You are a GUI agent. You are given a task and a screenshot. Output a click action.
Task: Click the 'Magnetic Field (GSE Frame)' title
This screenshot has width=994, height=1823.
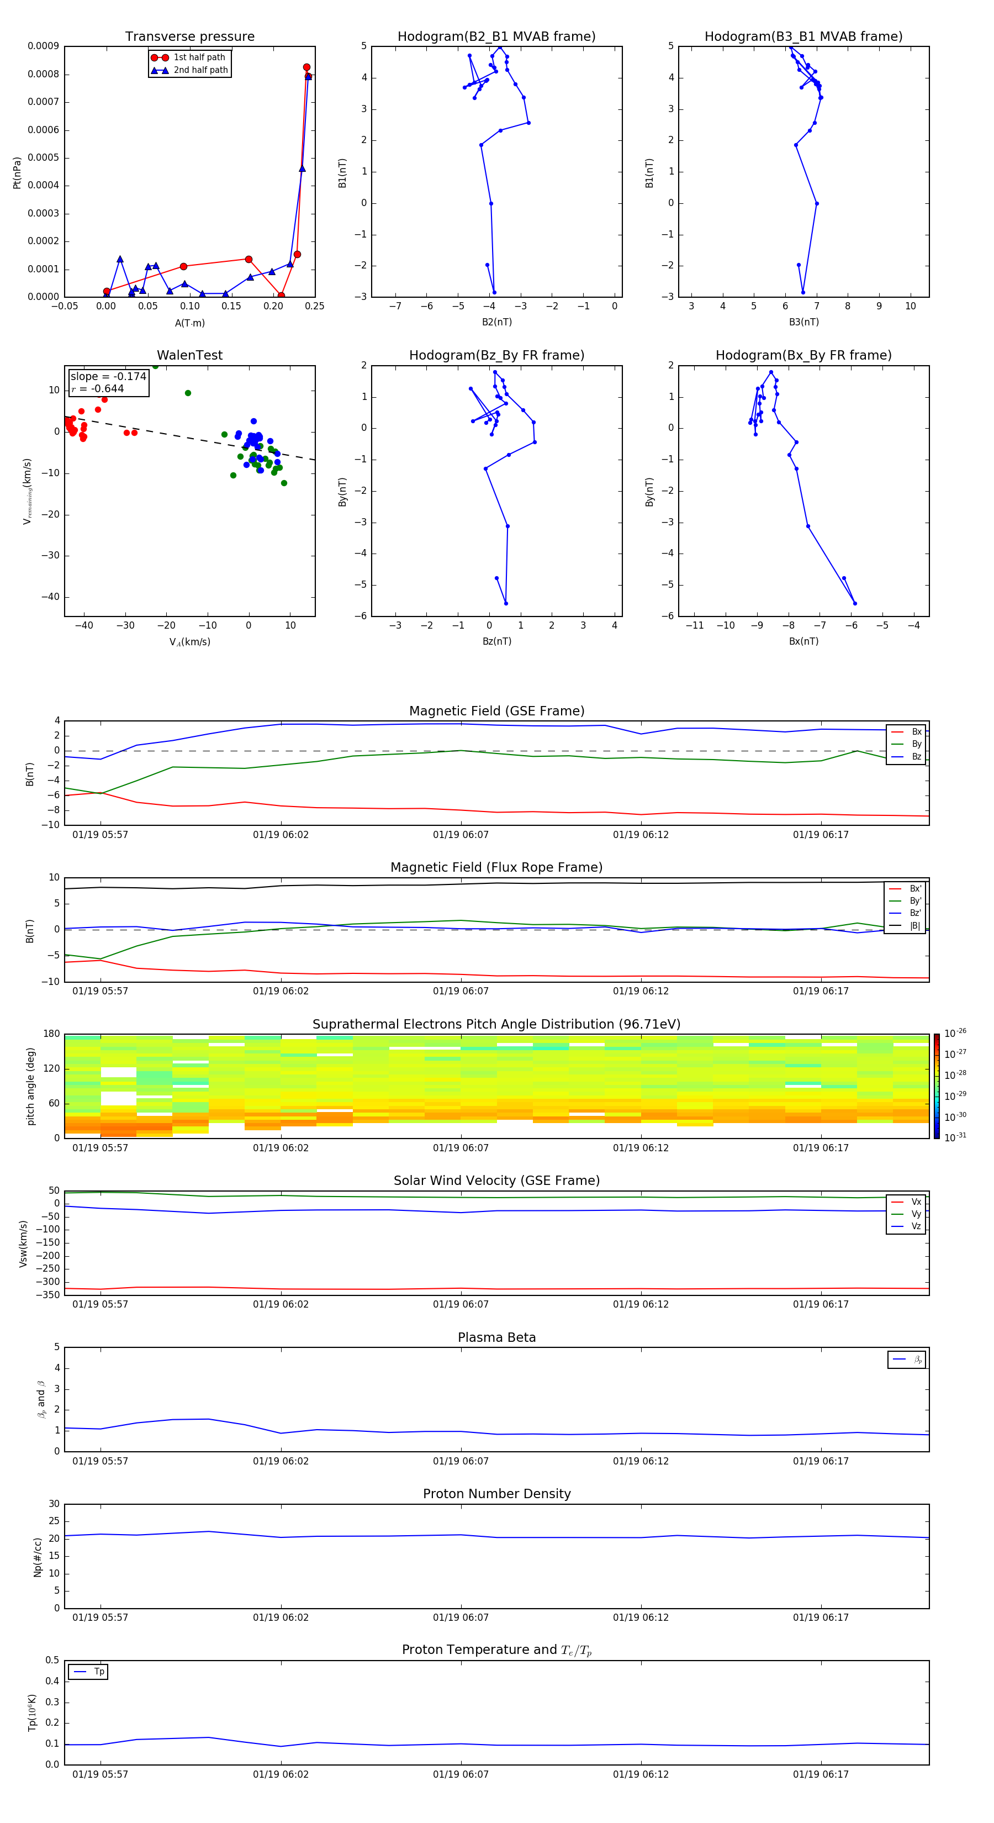pos(496,711)
